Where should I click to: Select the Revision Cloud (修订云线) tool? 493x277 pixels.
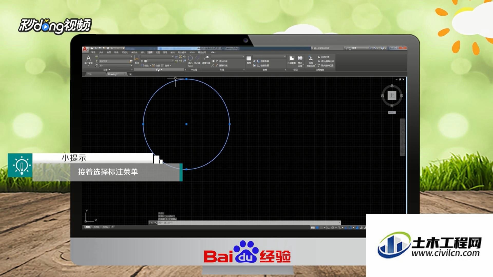pos(300,61)
